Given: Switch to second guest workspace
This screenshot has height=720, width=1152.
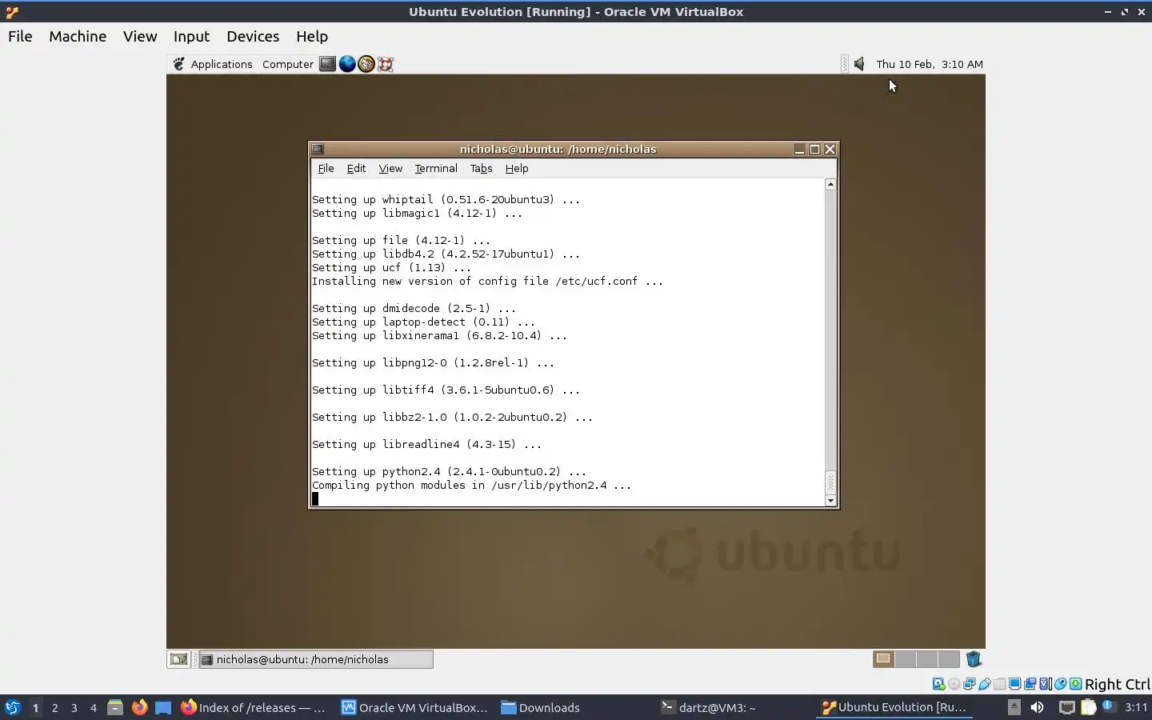Looking at the screenshot, I should (x=906, y=659).
